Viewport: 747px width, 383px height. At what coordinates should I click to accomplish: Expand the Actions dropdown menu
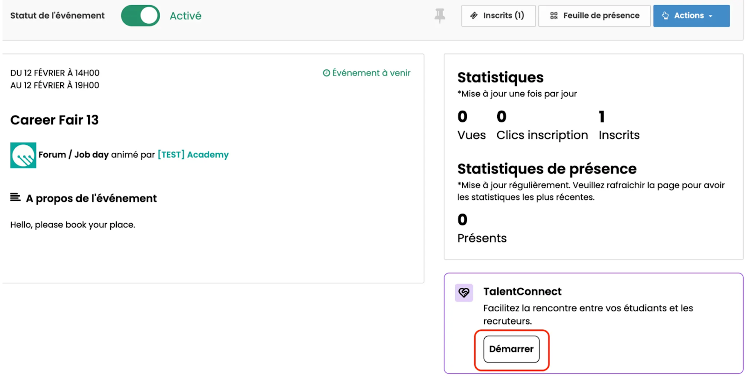tap(691, 16)
